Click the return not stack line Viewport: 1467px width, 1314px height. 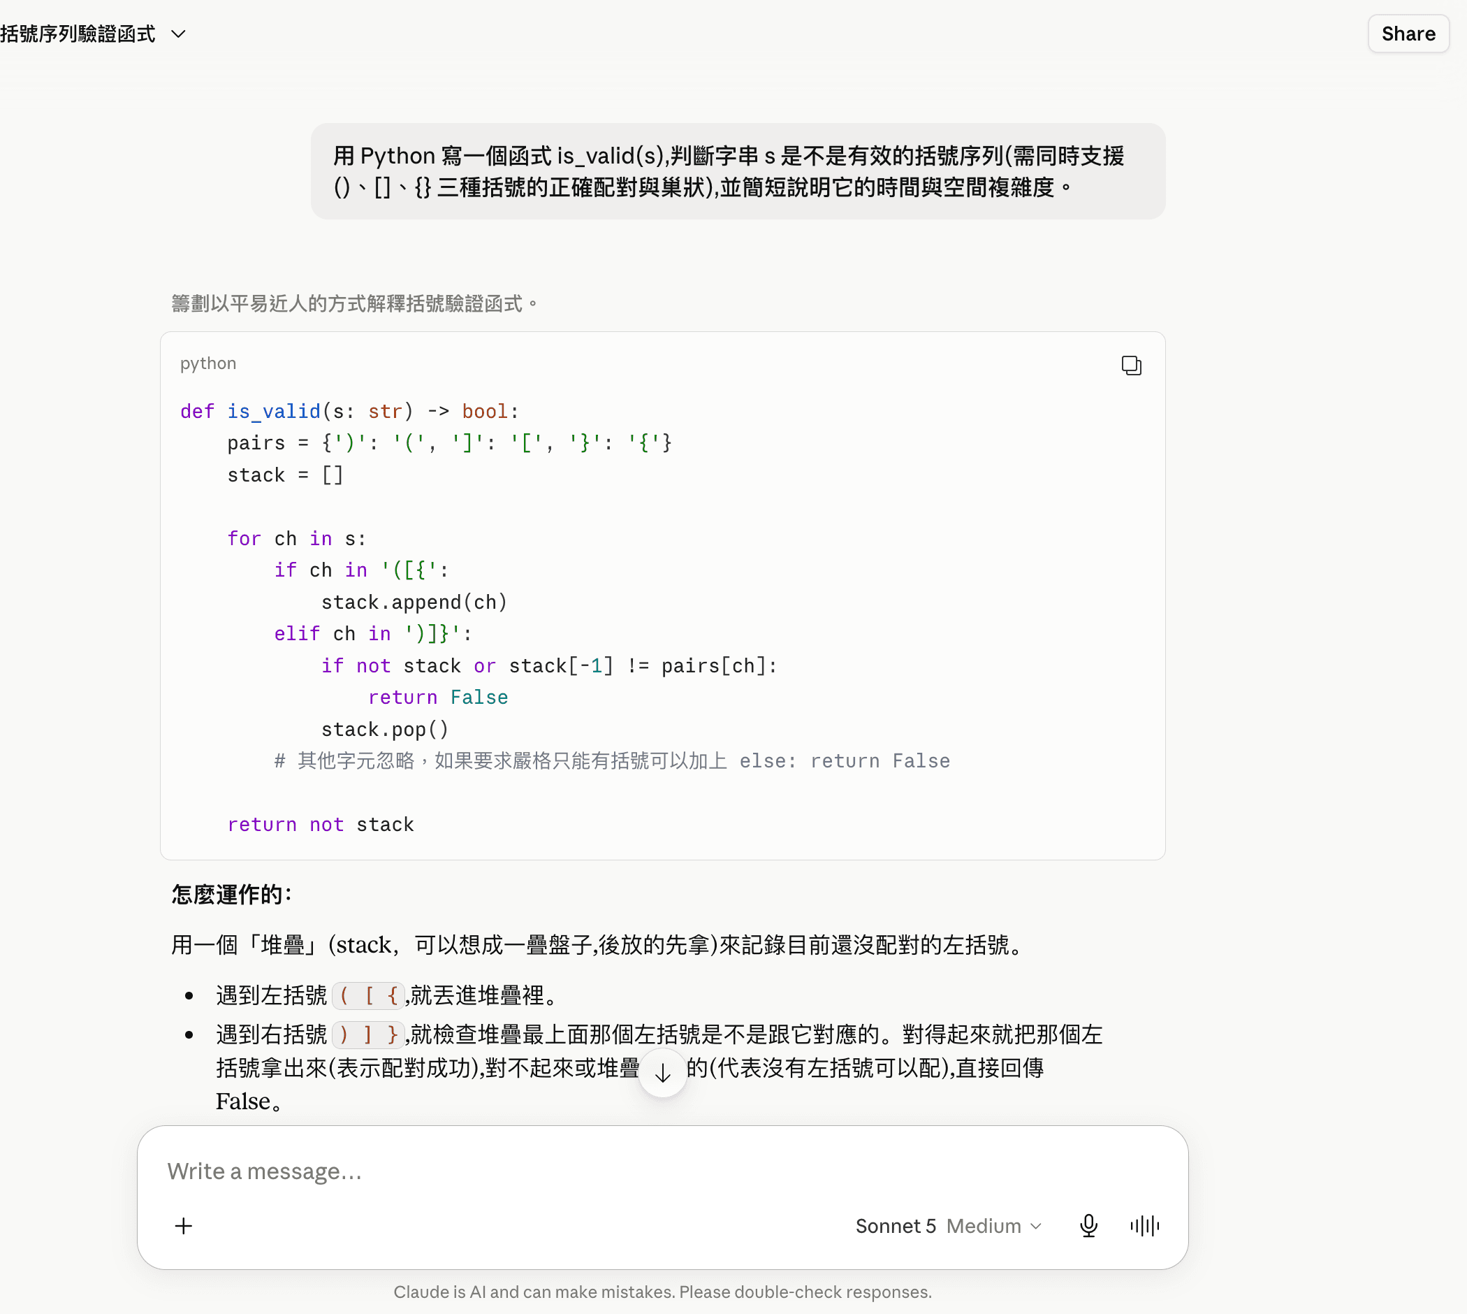[x=321, y=825]
